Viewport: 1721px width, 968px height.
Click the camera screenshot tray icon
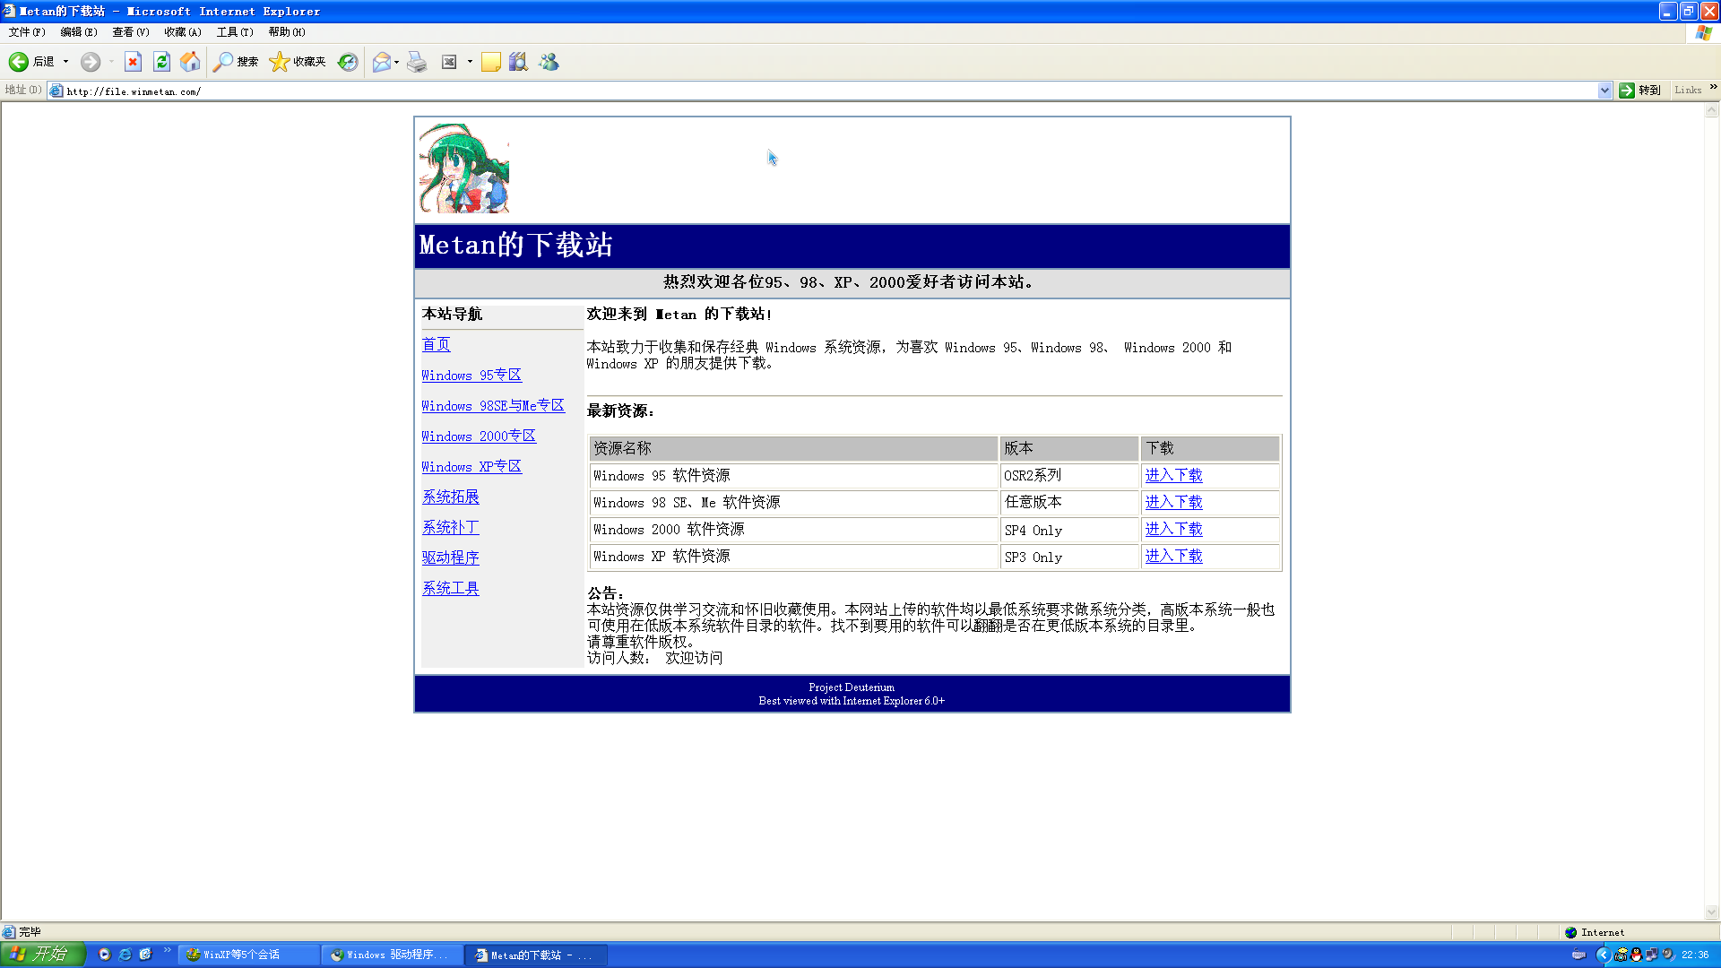click(1621, 955)
